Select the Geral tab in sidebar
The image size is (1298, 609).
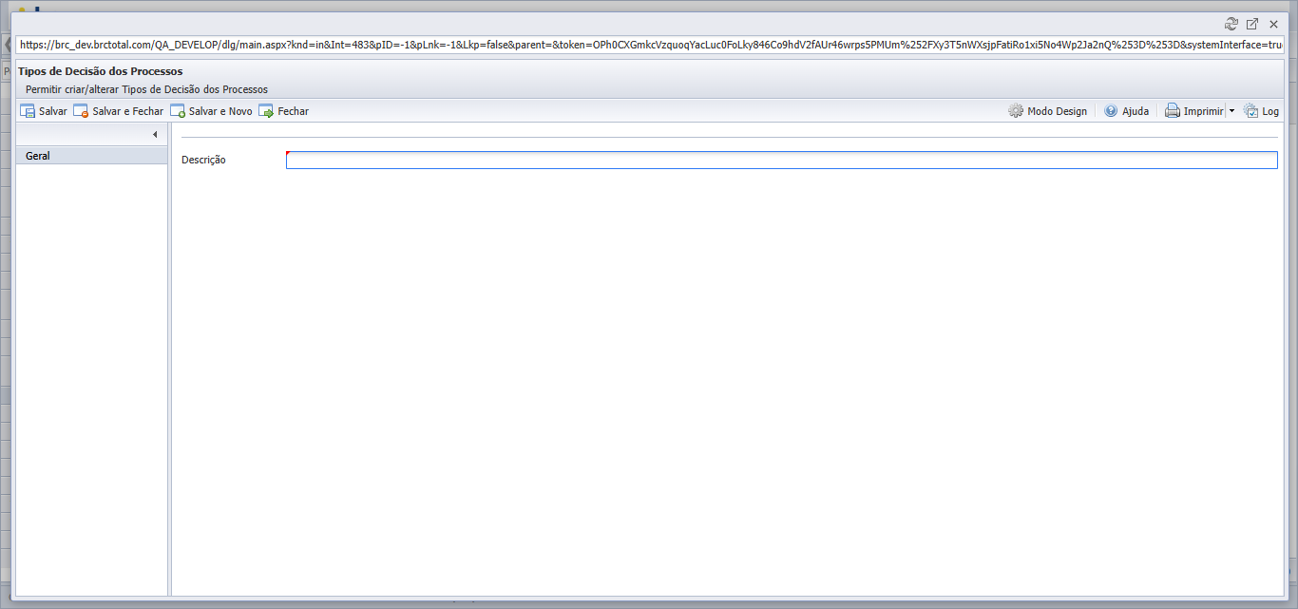92,156
